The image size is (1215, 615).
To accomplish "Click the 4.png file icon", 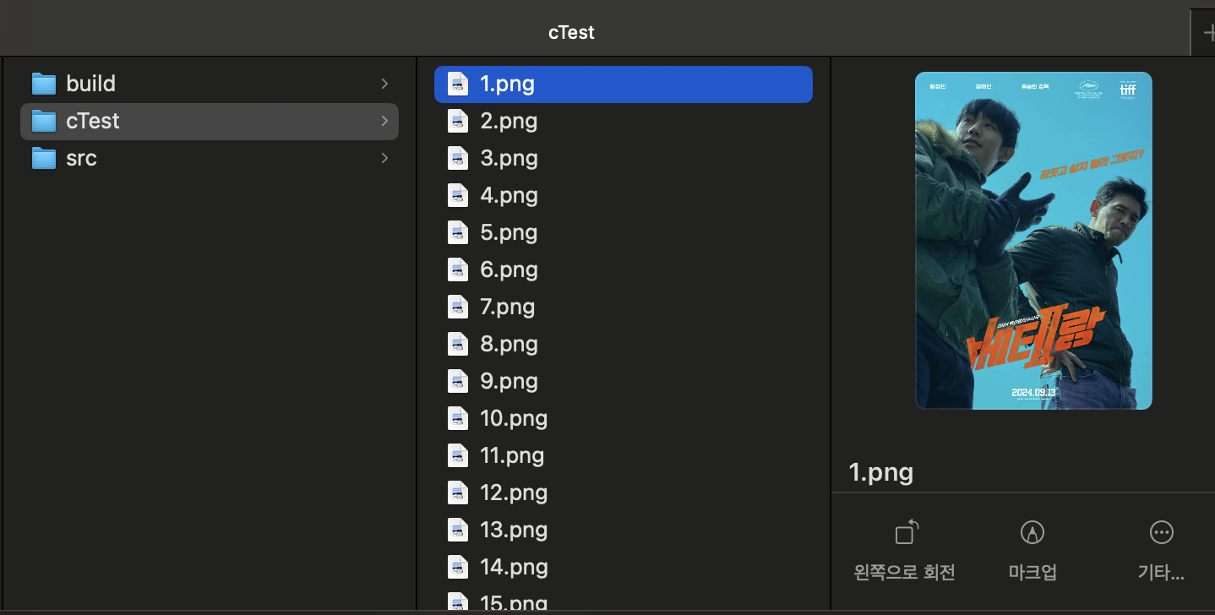I will click(458, 195).
